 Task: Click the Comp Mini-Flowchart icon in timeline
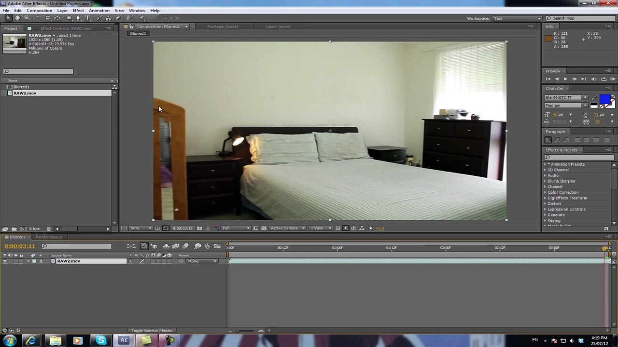coord(131,246)
